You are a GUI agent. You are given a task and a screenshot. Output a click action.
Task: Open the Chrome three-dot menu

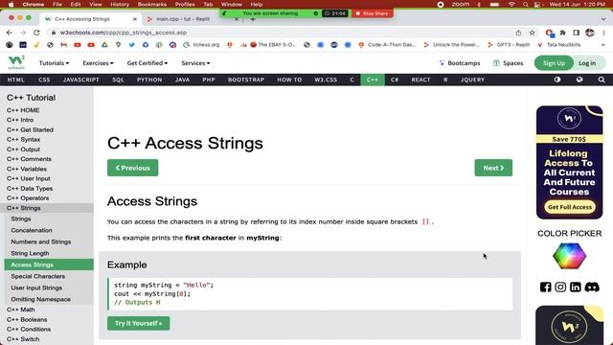pyautogui.click(x=603, y=33)
